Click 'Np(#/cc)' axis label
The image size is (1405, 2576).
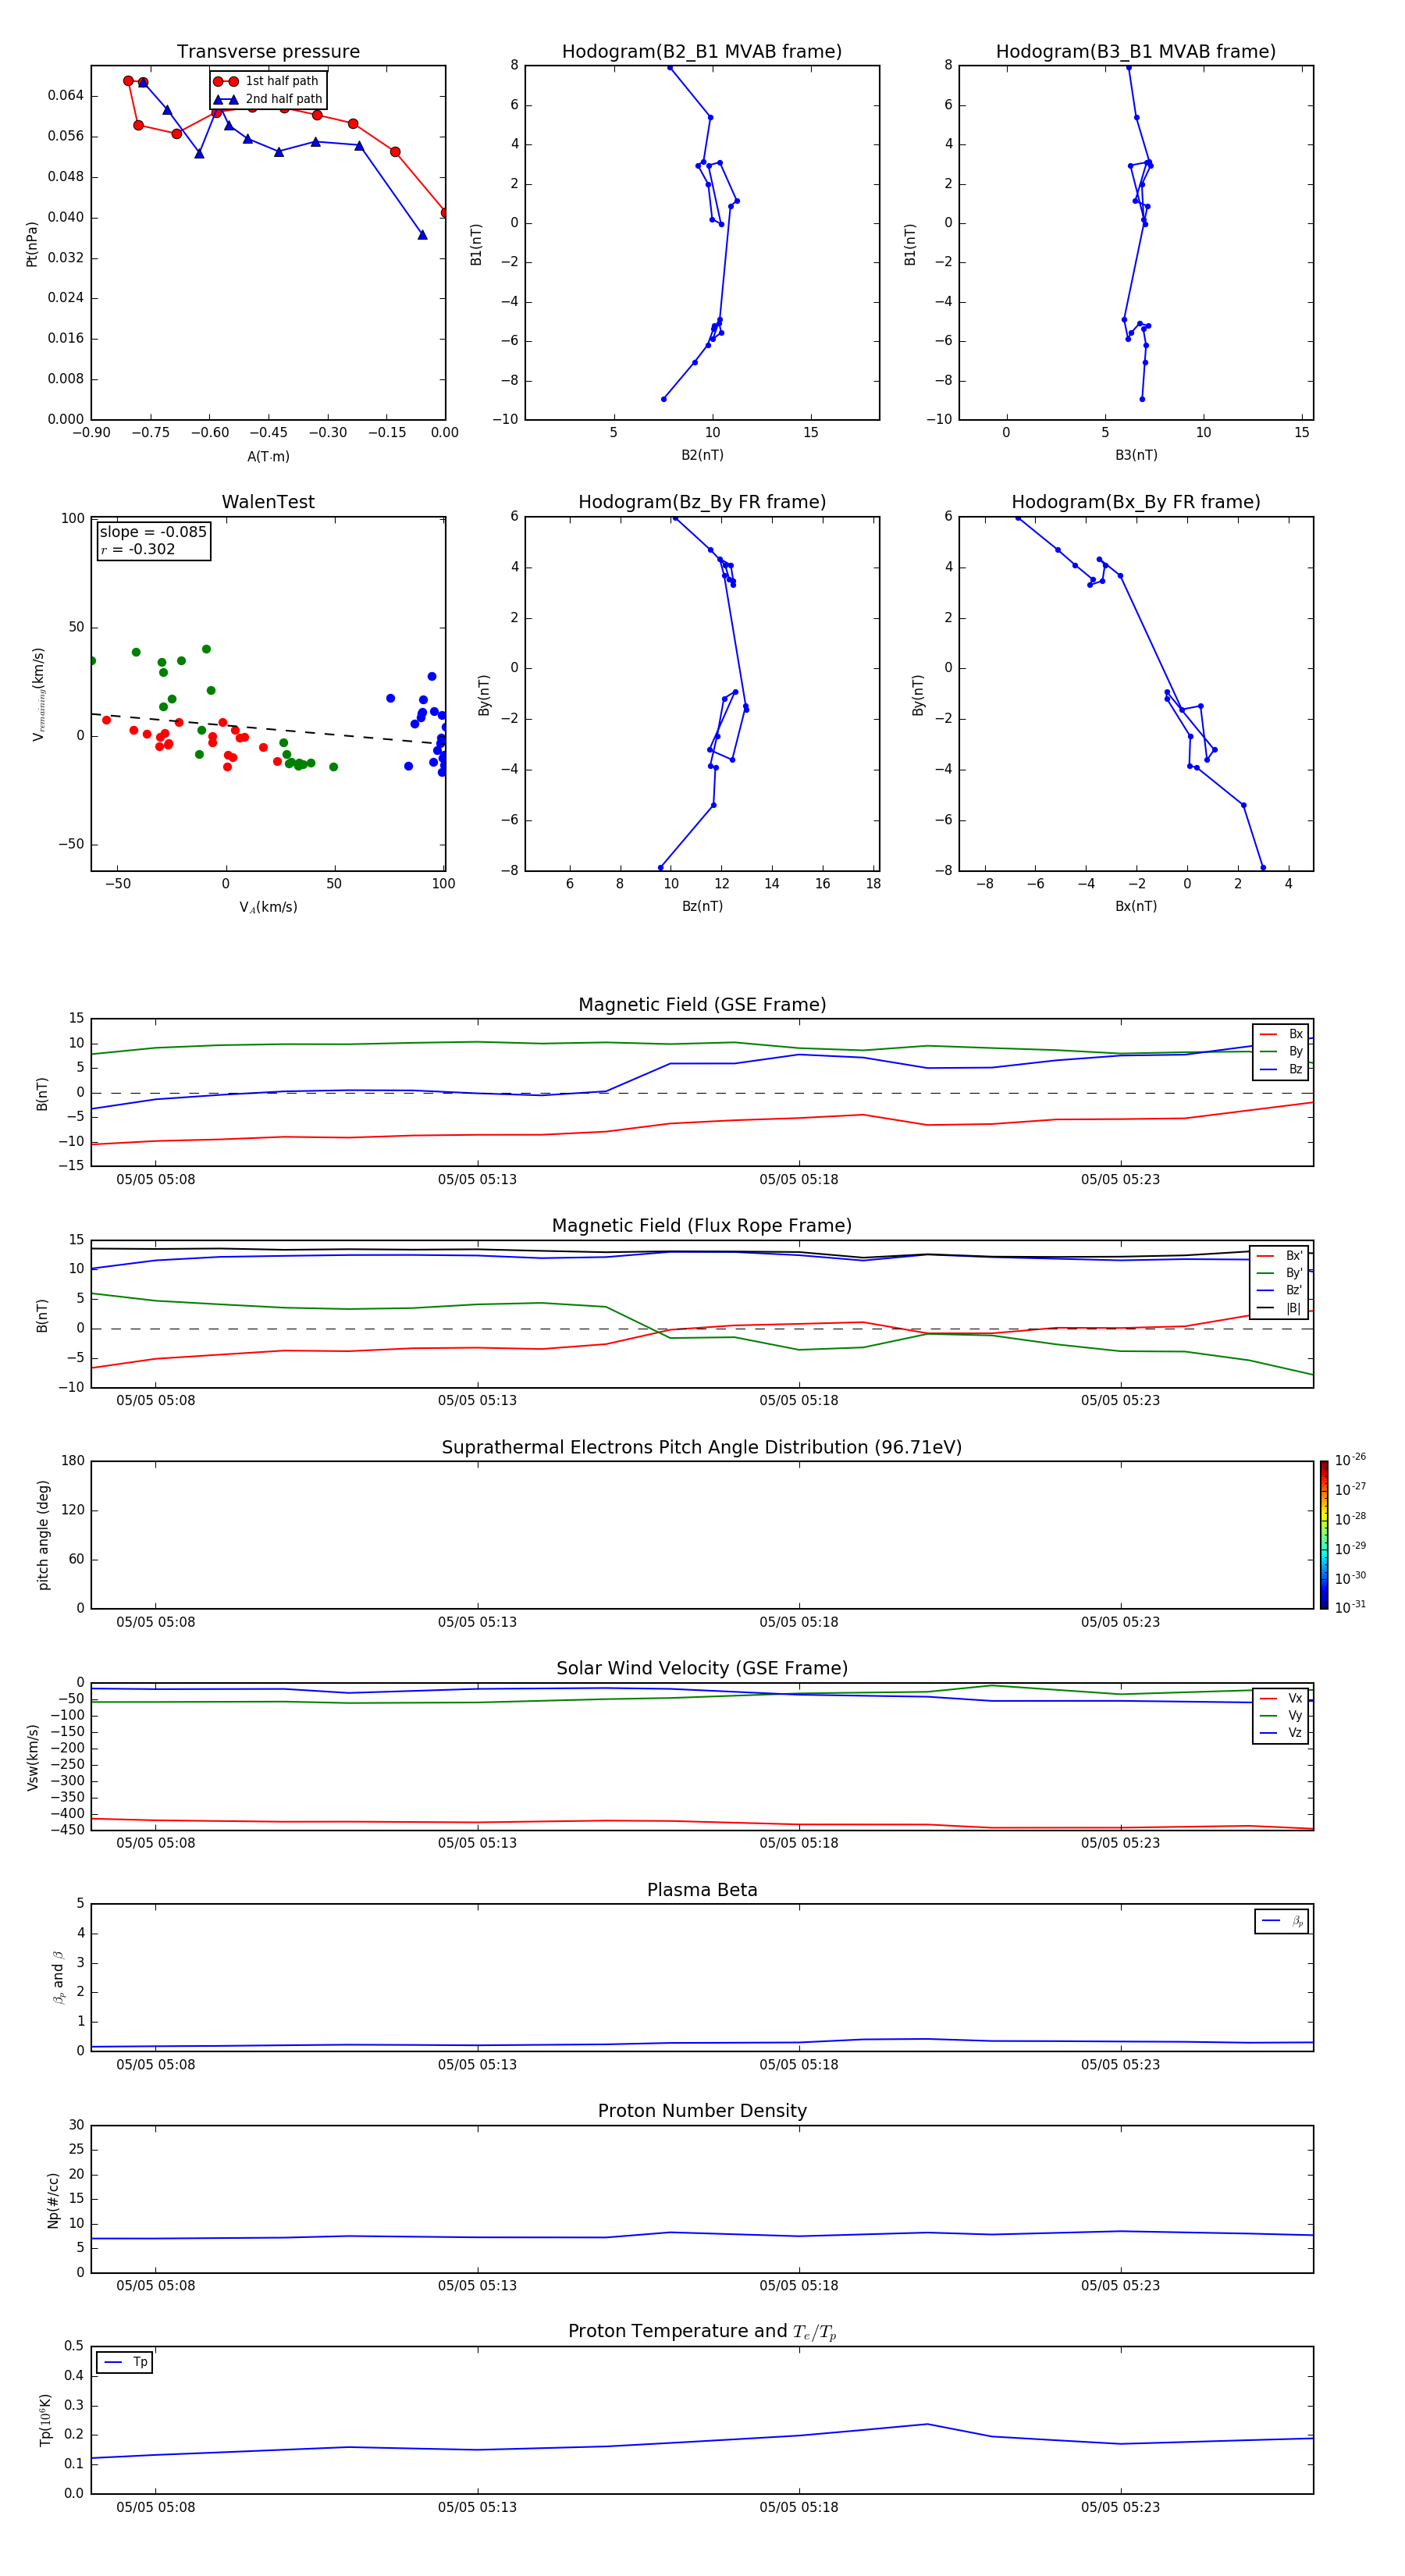(x=53, y=2200)
